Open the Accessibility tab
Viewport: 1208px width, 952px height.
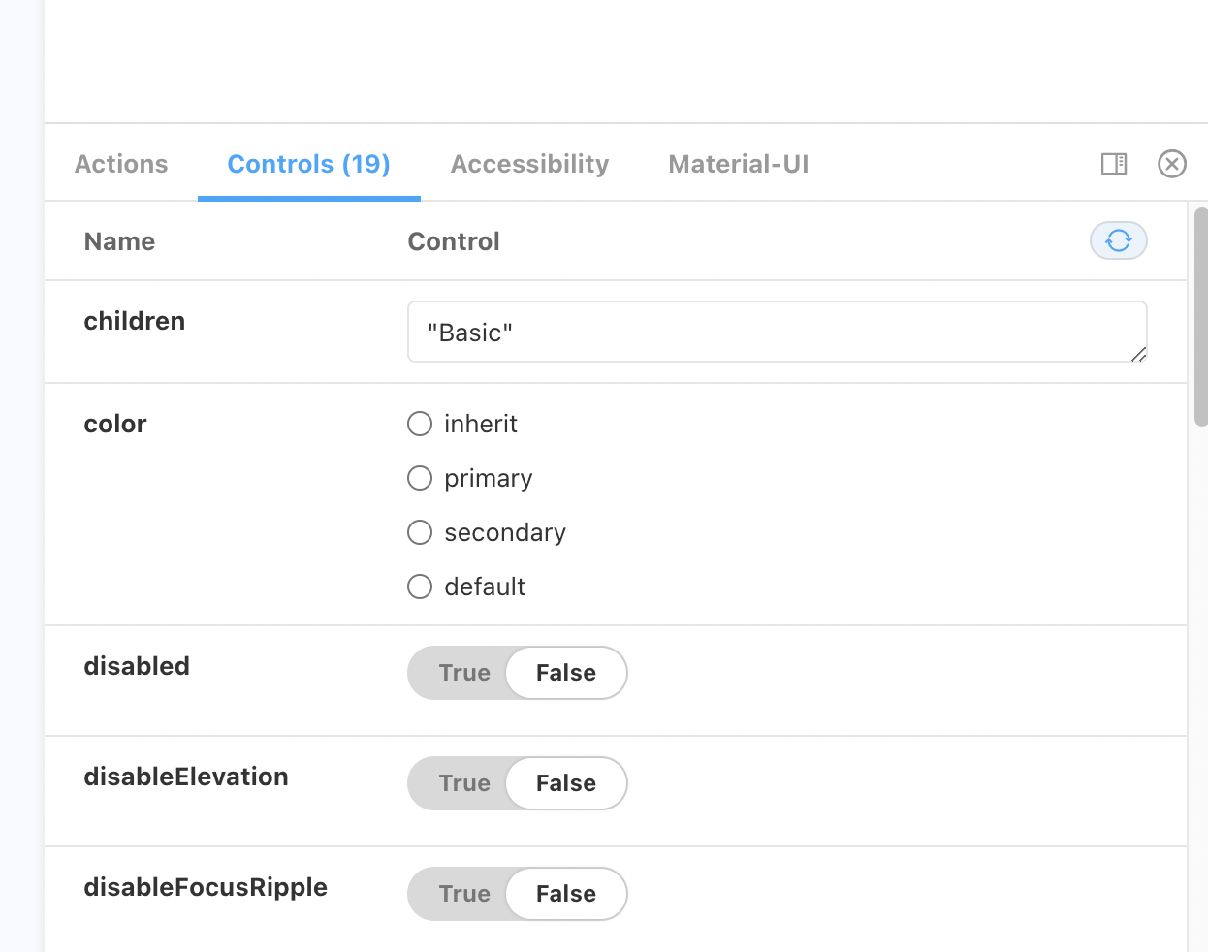(529, 164)
